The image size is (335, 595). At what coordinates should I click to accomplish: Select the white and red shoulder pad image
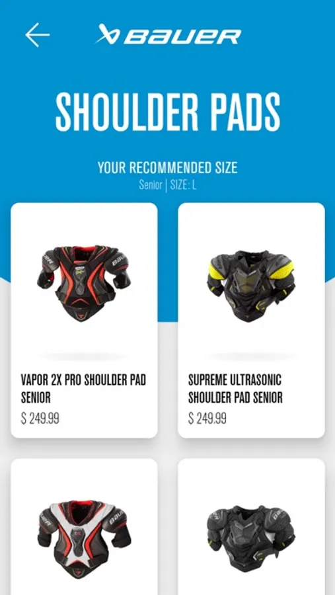click(84, 538)
